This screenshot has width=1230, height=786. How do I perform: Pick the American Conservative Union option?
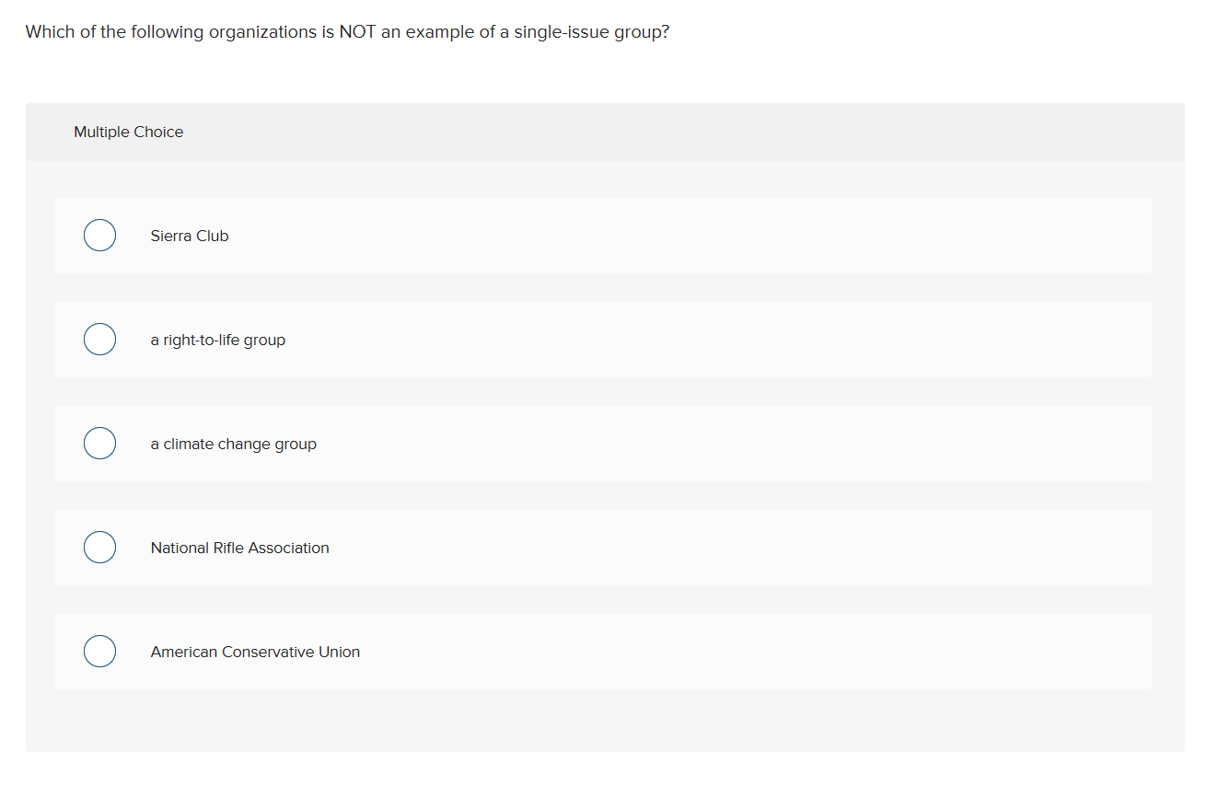[99, 651]
